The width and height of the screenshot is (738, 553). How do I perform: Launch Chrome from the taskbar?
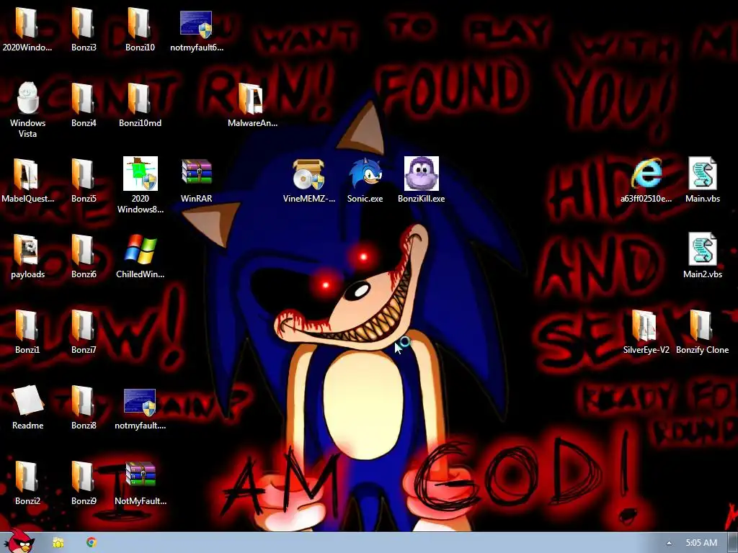(92, 543)
